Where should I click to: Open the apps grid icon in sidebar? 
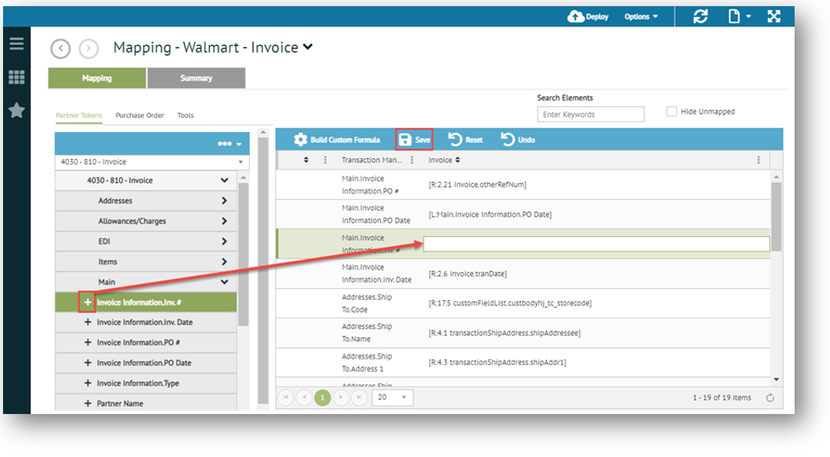[16, 77]
